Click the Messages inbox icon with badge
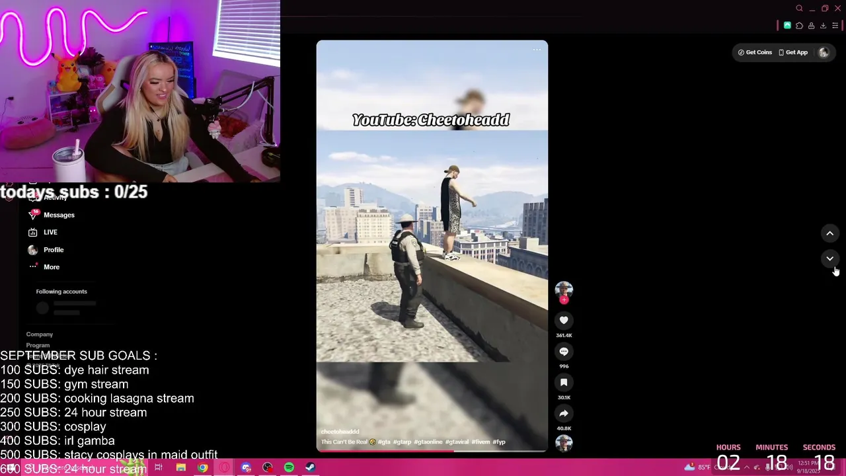The image size is (846, 476). [x=33, y=215]
